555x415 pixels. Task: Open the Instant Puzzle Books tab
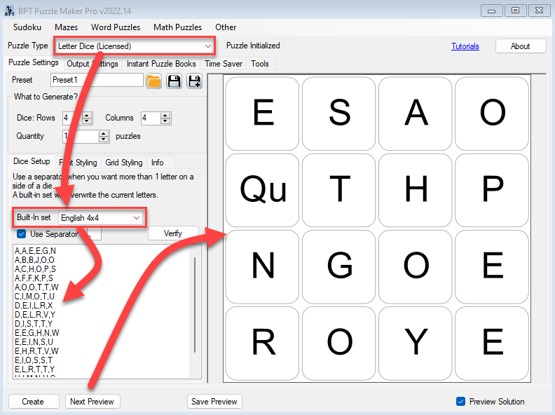pyautogui.click(x=161, y=64)
